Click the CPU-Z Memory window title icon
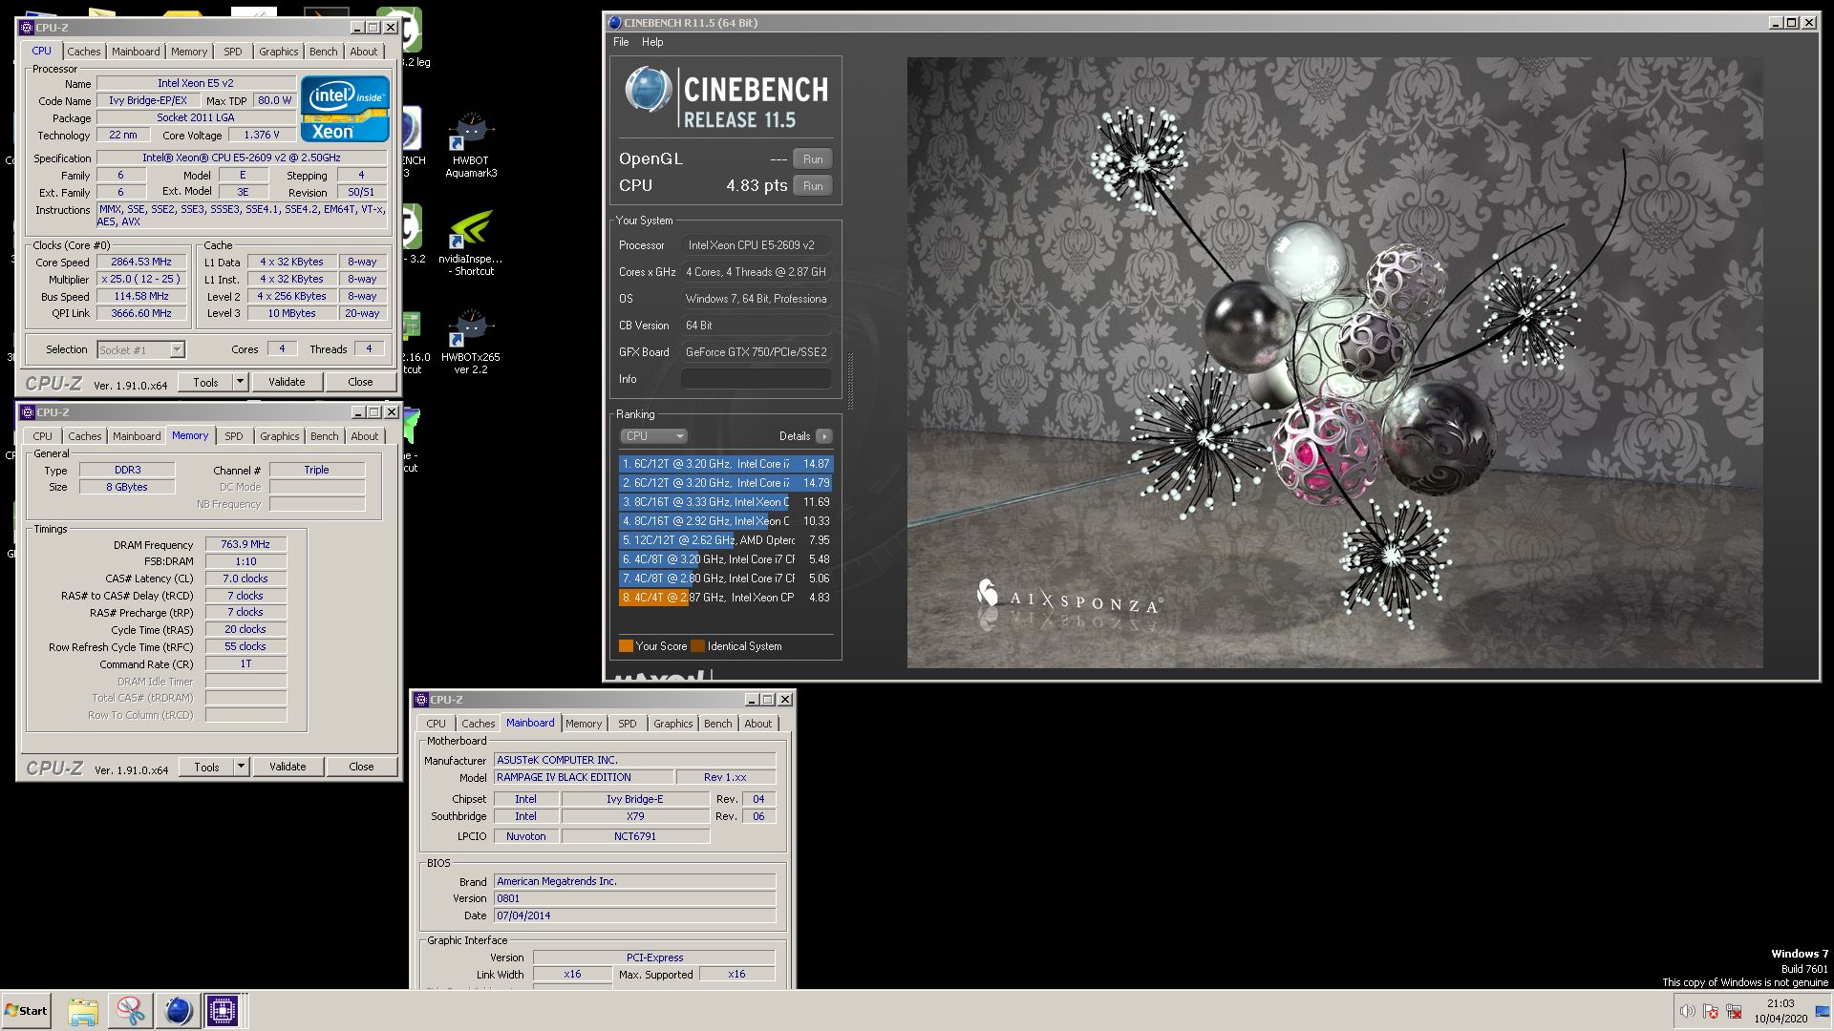The height and width of the screenshot is (1031, 1834). coord(27,412)
